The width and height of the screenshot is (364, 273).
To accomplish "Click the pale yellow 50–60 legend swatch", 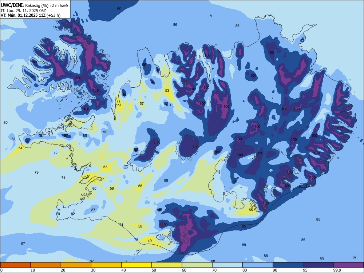I will (x=167, y=265).
